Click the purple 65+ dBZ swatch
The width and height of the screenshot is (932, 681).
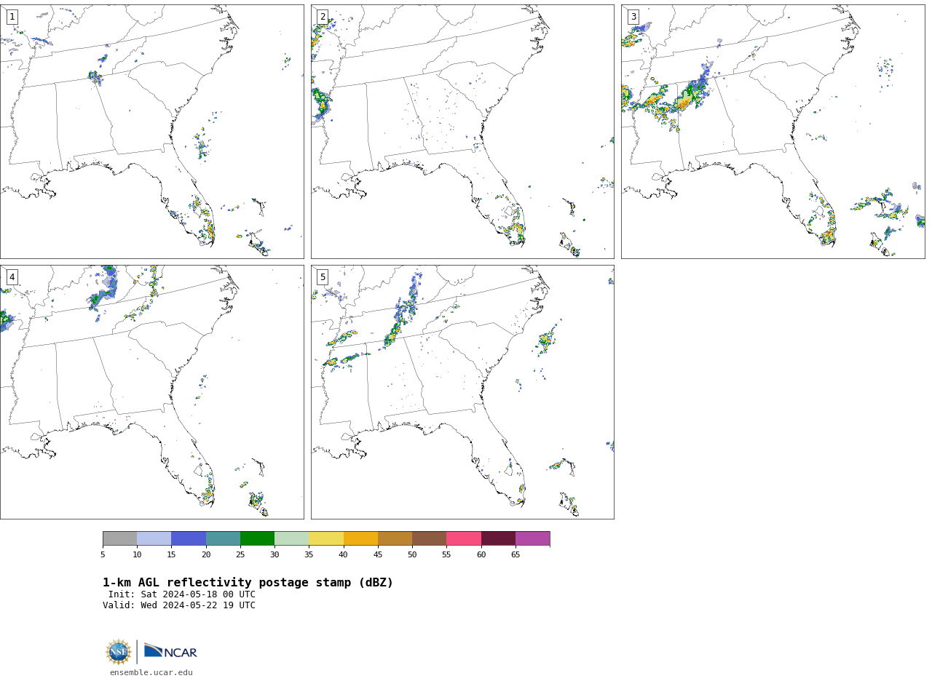(x=532, y=538)
